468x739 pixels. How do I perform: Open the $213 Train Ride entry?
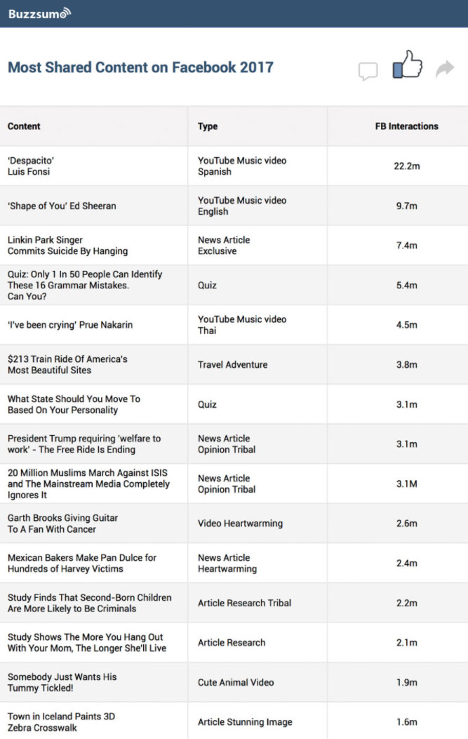tap(67, 364)
